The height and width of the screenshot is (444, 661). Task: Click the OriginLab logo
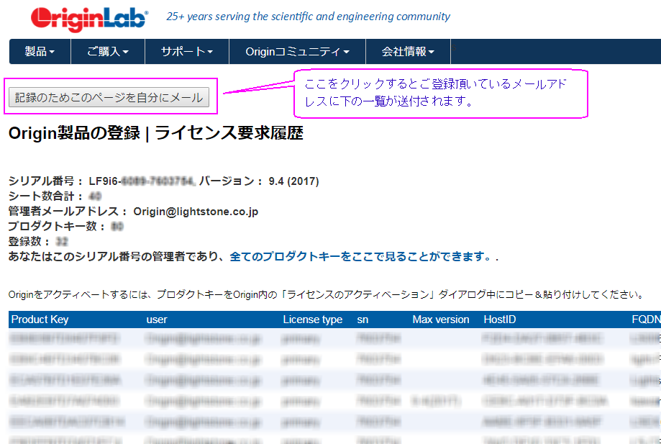(x=89, y=19)
